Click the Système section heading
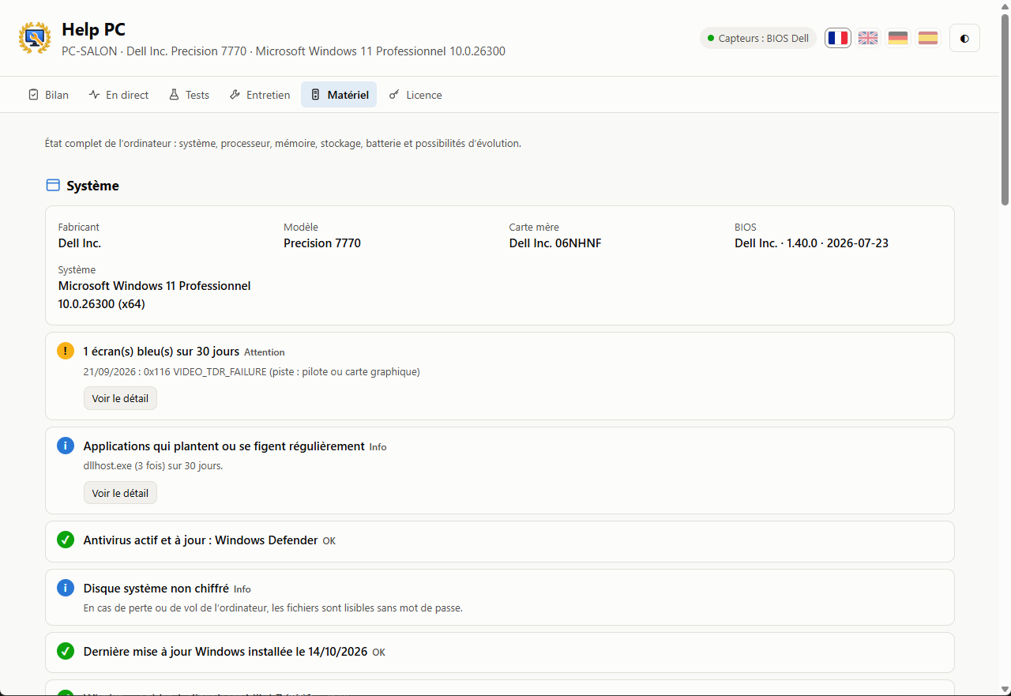 click(x=92, y=186)
